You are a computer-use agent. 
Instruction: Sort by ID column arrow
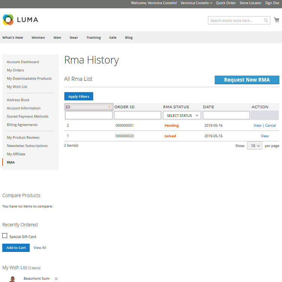109,107
